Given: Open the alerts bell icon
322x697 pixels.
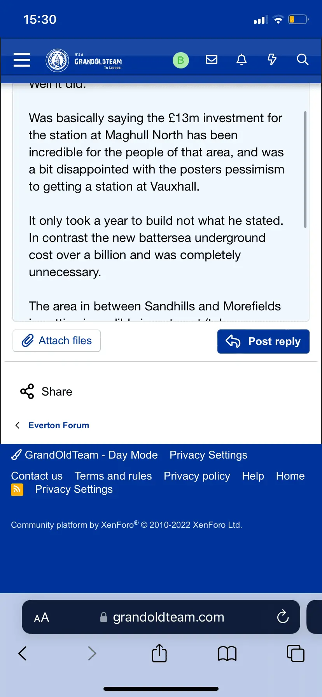Looking at the screenshot, I should coord(241,60).
